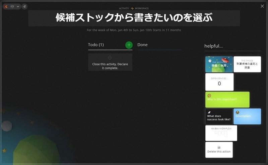Open What does success look like card
Image resolution: width=268 pixels, height=165 pixels.
(219, 116)
